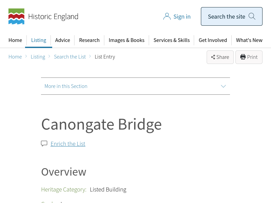Click Search the List breadcrumb link
This screenshot has height=203, width=271.
[70, 57]
